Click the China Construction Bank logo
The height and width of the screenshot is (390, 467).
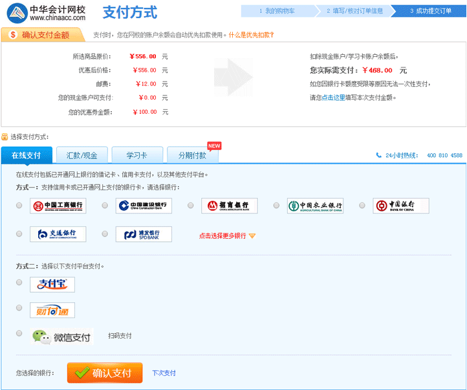[144, 206]
